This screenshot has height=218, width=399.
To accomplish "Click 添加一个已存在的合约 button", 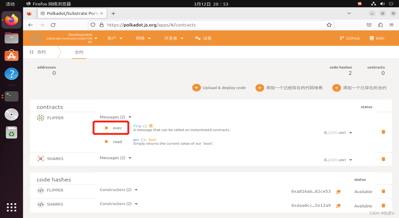I will point(359,88).
